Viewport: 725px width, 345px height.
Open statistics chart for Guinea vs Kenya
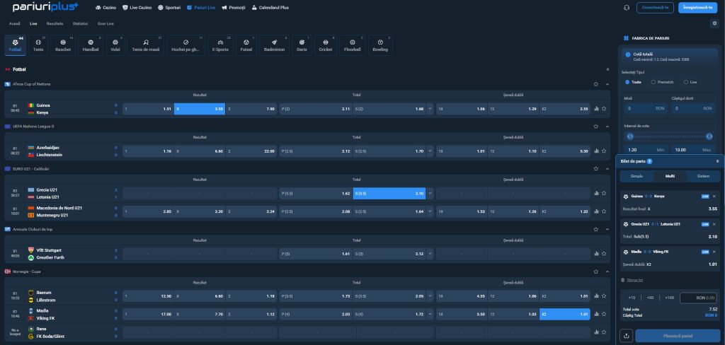point(596,109)
